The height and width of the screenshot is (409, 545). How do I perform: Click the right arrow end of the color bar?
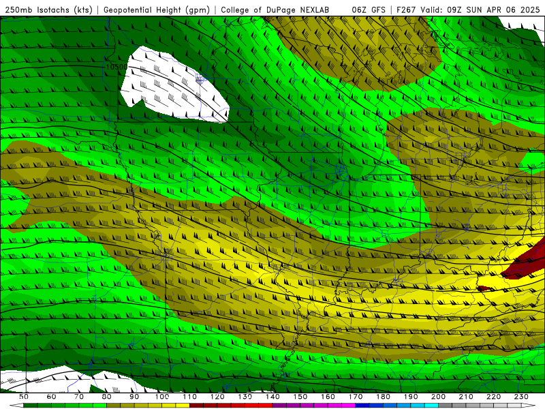pos(529,406)
